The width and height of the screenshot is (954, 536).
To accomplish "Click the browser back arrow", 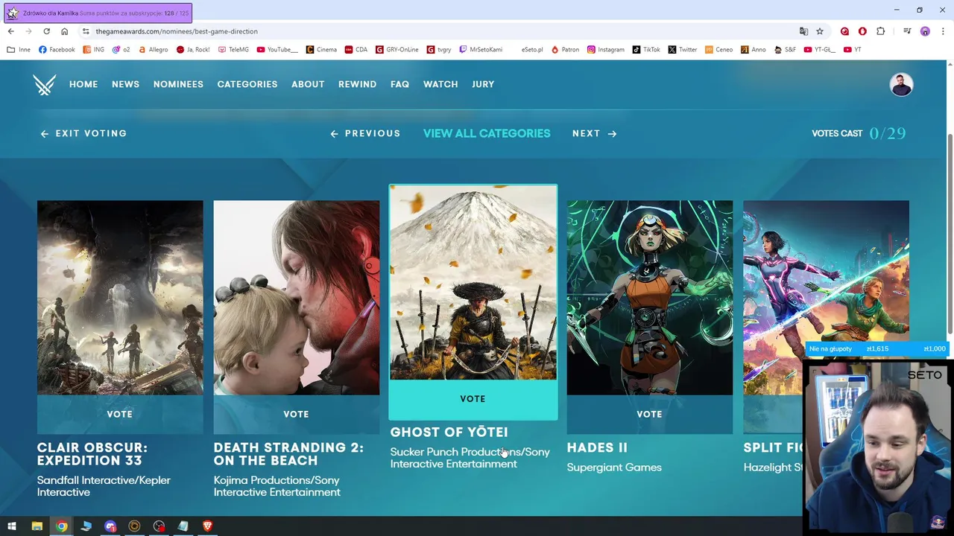I will (x=10, y=31).
